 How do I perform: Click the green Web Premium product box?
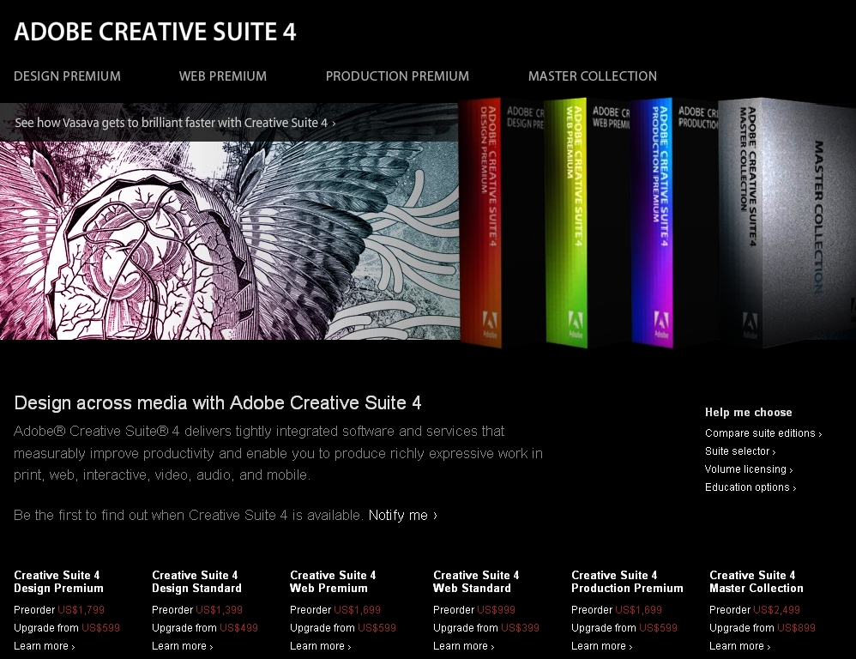566,223
